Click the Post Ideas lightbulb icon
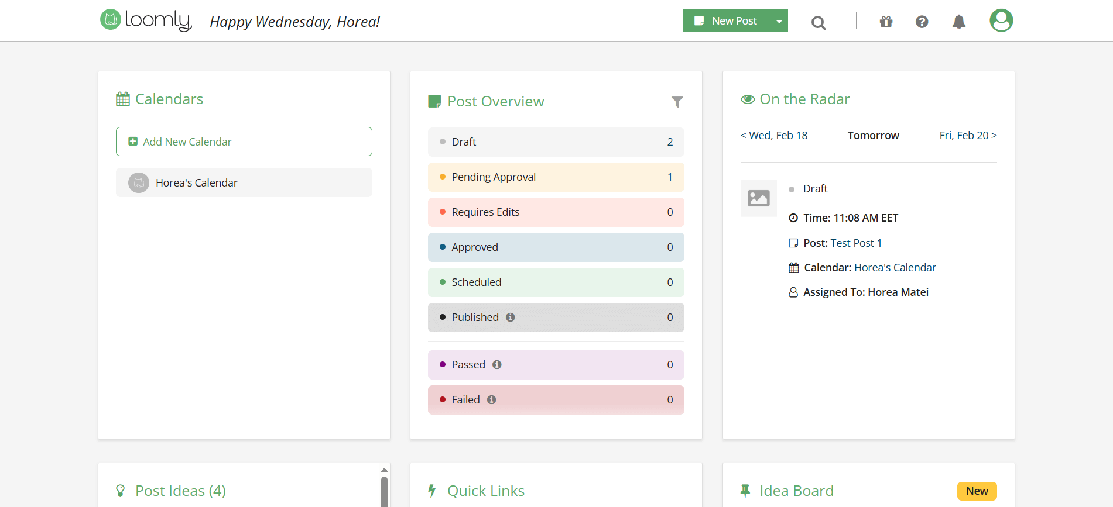This screenshot has height=507, width=1113. (x=121, y=491)
